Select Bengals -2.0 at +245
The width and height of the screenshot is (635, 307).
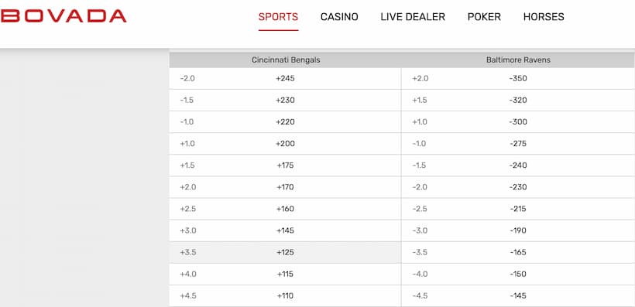[x=285, y=78]
